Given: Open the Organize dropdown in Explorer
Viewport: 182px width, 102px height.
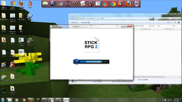Looking at the screenshot, I should pyautogui.click(x=75, y=22).
